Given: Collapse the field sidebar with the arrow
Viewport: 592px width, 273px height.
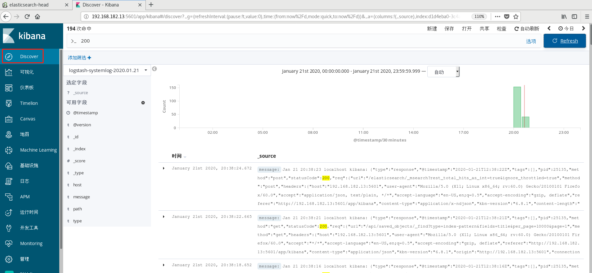Looking at the screenshot, I should (155, 69).
